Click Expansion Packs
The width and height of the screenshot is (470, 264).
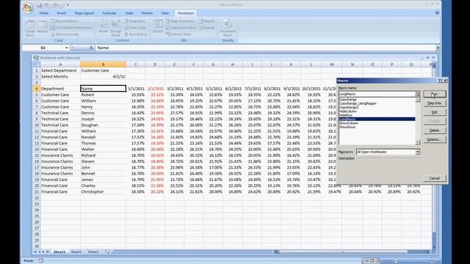click(181, 28)
